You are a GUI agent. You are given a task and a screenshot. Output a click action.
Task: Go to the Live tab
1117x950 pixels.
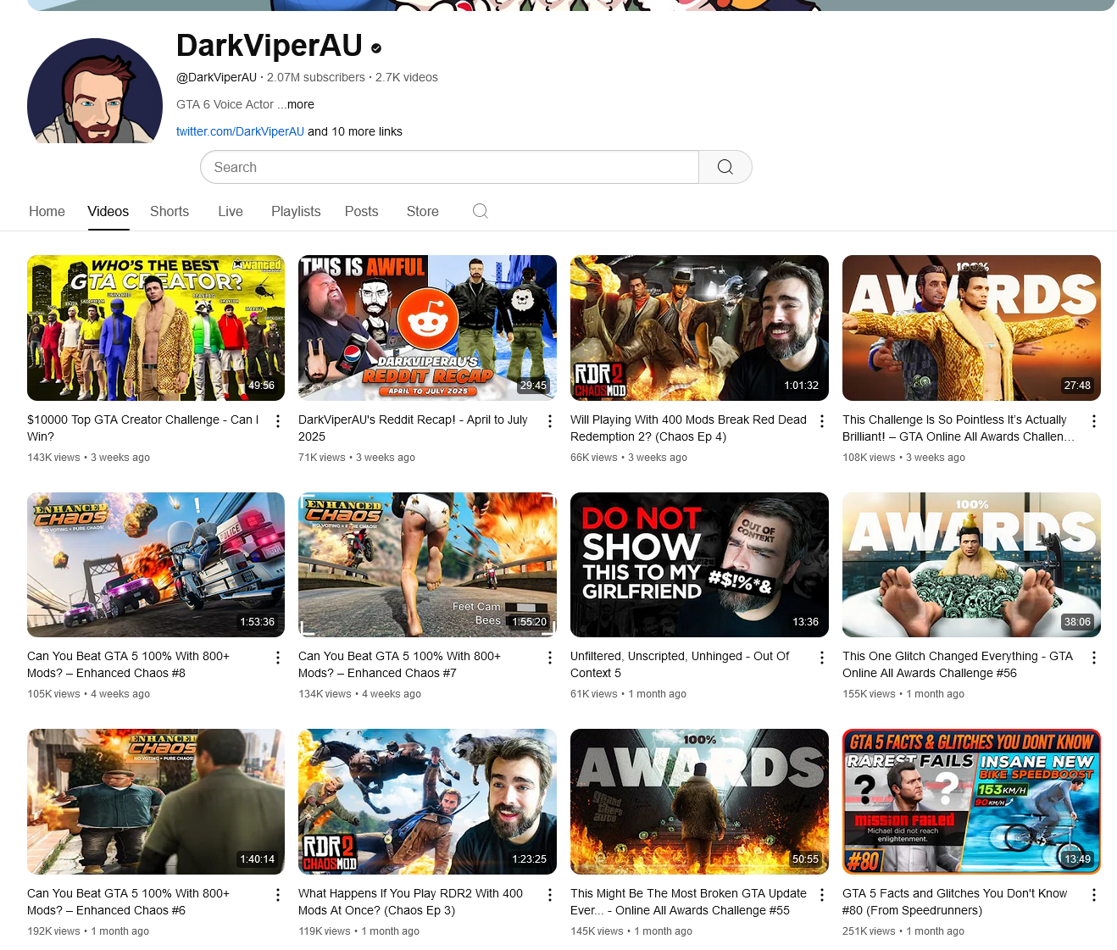[231, 212]
